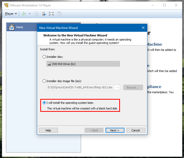The height and width of the screenshot is (158, 184).
Task: Expand the power options arrow beside play
Action: [x=30, y=14]
